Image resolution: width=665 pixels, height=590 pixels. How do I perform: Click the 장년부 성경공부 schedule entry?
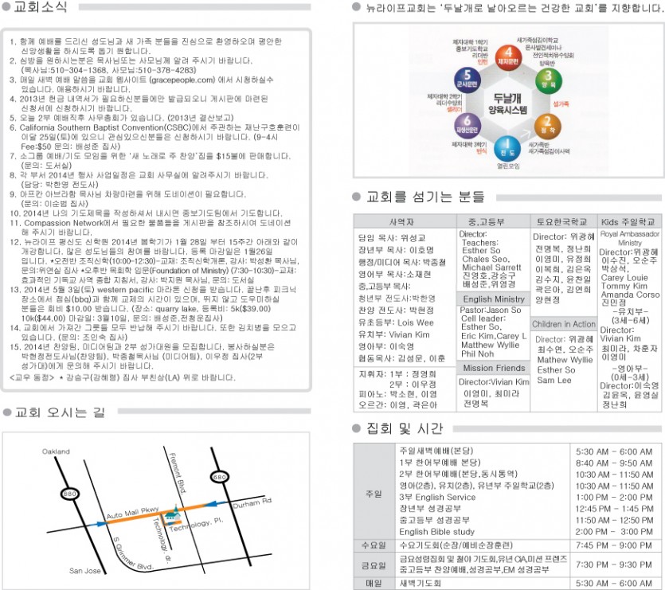point(430,508)
